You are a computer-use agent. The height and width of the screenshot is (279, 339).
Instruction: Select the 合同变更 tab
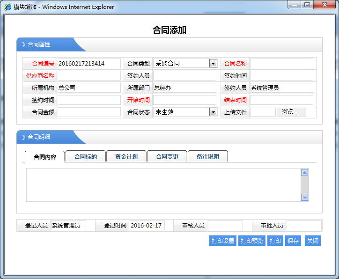[167, 157]
